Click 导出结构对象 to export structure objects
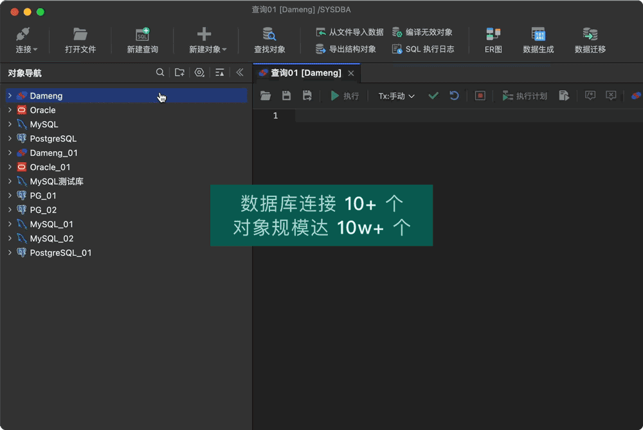This screenshot has width=643, height=430. point(346,48)
